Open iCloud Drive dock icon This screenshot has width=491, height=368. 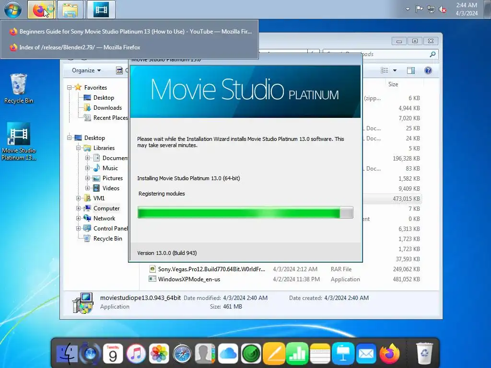(x=228, y=354)
